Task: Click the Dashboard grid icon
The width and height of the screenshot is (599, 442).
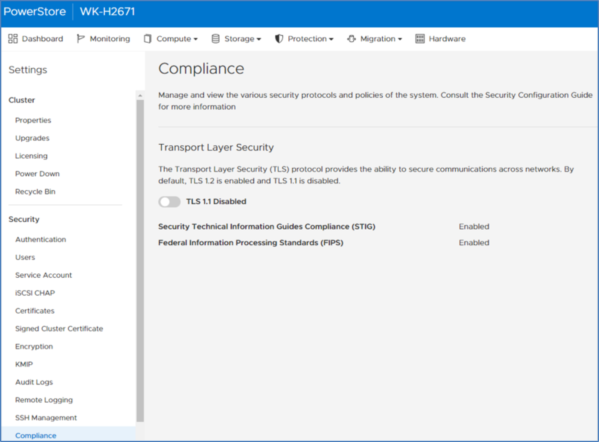Action: click(x=13, y=39)
